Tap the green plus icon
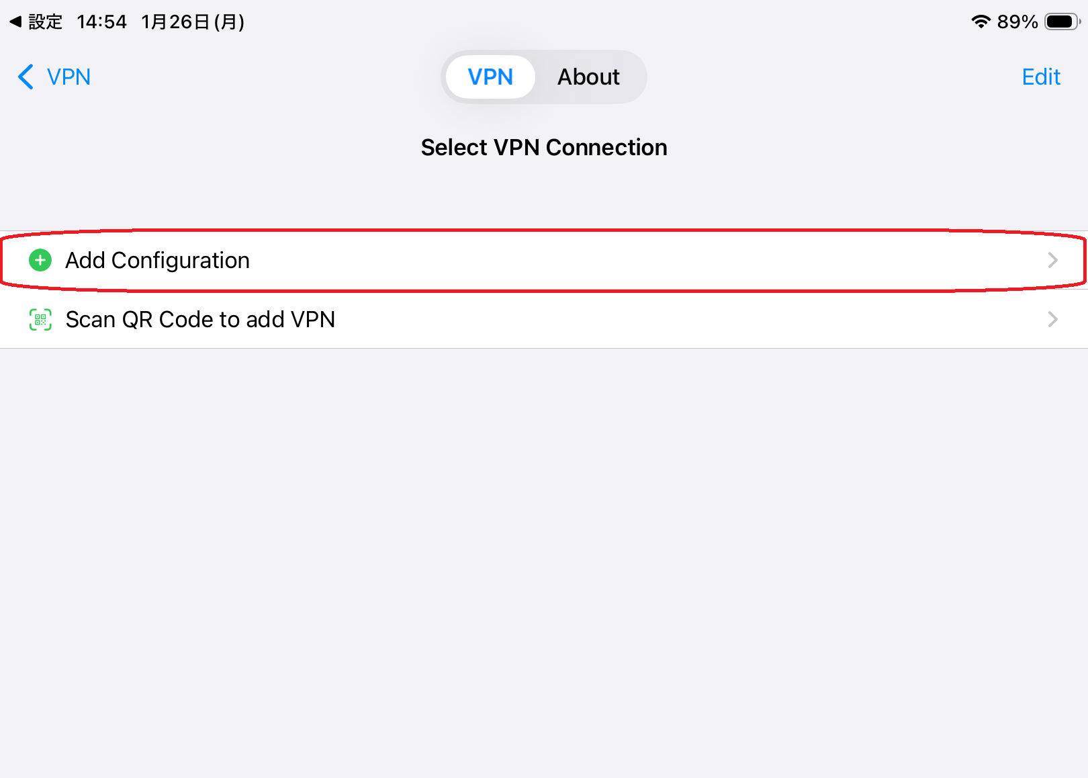Image resolution: width=1088 pixels, height=778 pixels. click(x=40, y=260)
